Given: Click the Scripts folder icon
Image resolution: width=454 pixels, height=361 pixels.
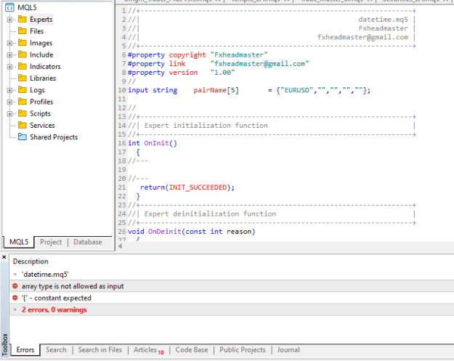Looking at the screenshot, I should point(23,113).
